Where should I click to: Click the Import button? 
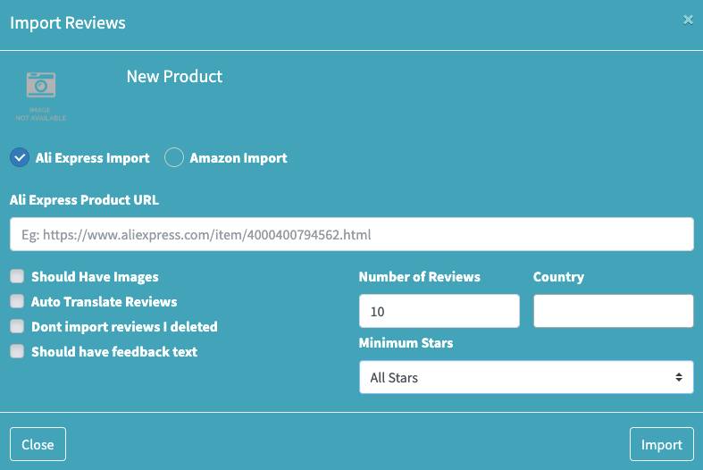tap(661, 444)
